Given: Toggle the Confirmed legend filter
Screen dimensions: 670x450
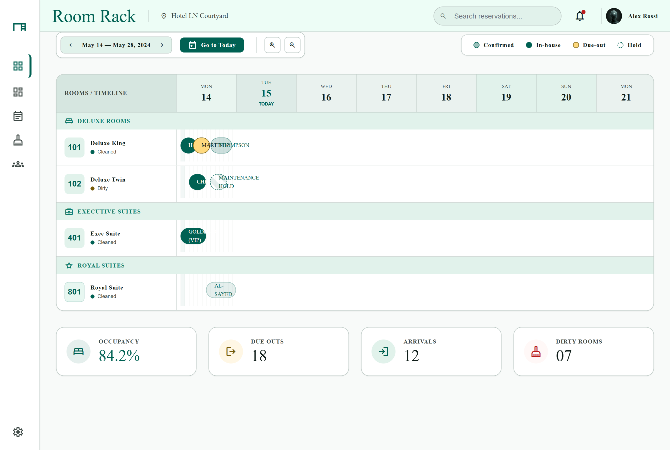Looking at the screenshot, I should [x=493, y=45].
